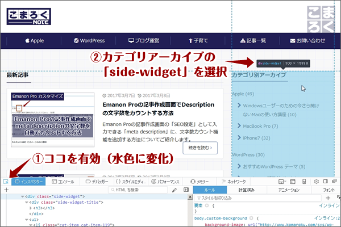Open the Apple (49) category link
The image size is (341, 227).
click(x=243, y=94)
